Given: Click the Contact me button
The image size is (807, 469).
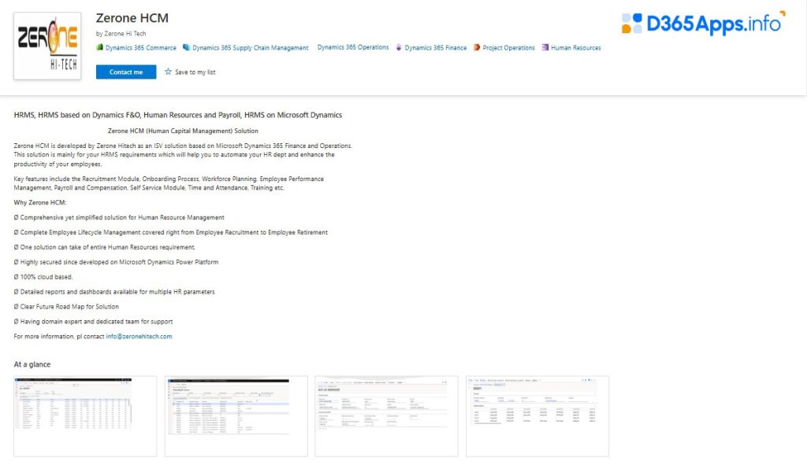Looking at the screenshot, I should tap(126, 72).
